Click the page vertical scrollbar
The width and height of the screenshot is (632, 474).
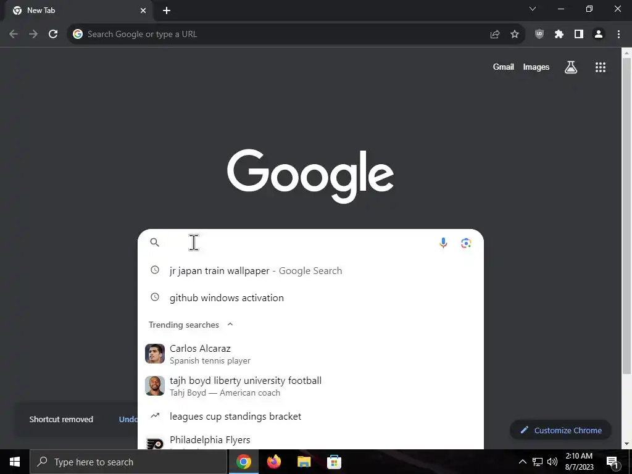[x=626, y=215]
